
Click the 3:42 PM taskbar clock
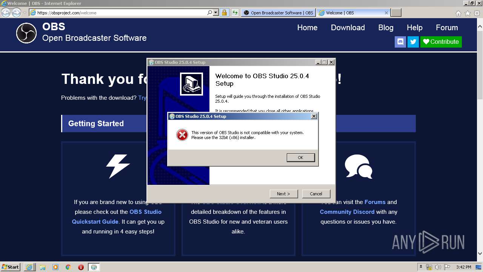463,267
